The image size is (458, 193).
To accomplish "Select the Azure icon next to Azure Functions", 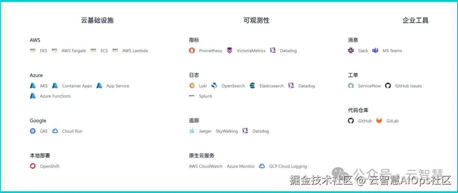I will [x=33, y=95].
